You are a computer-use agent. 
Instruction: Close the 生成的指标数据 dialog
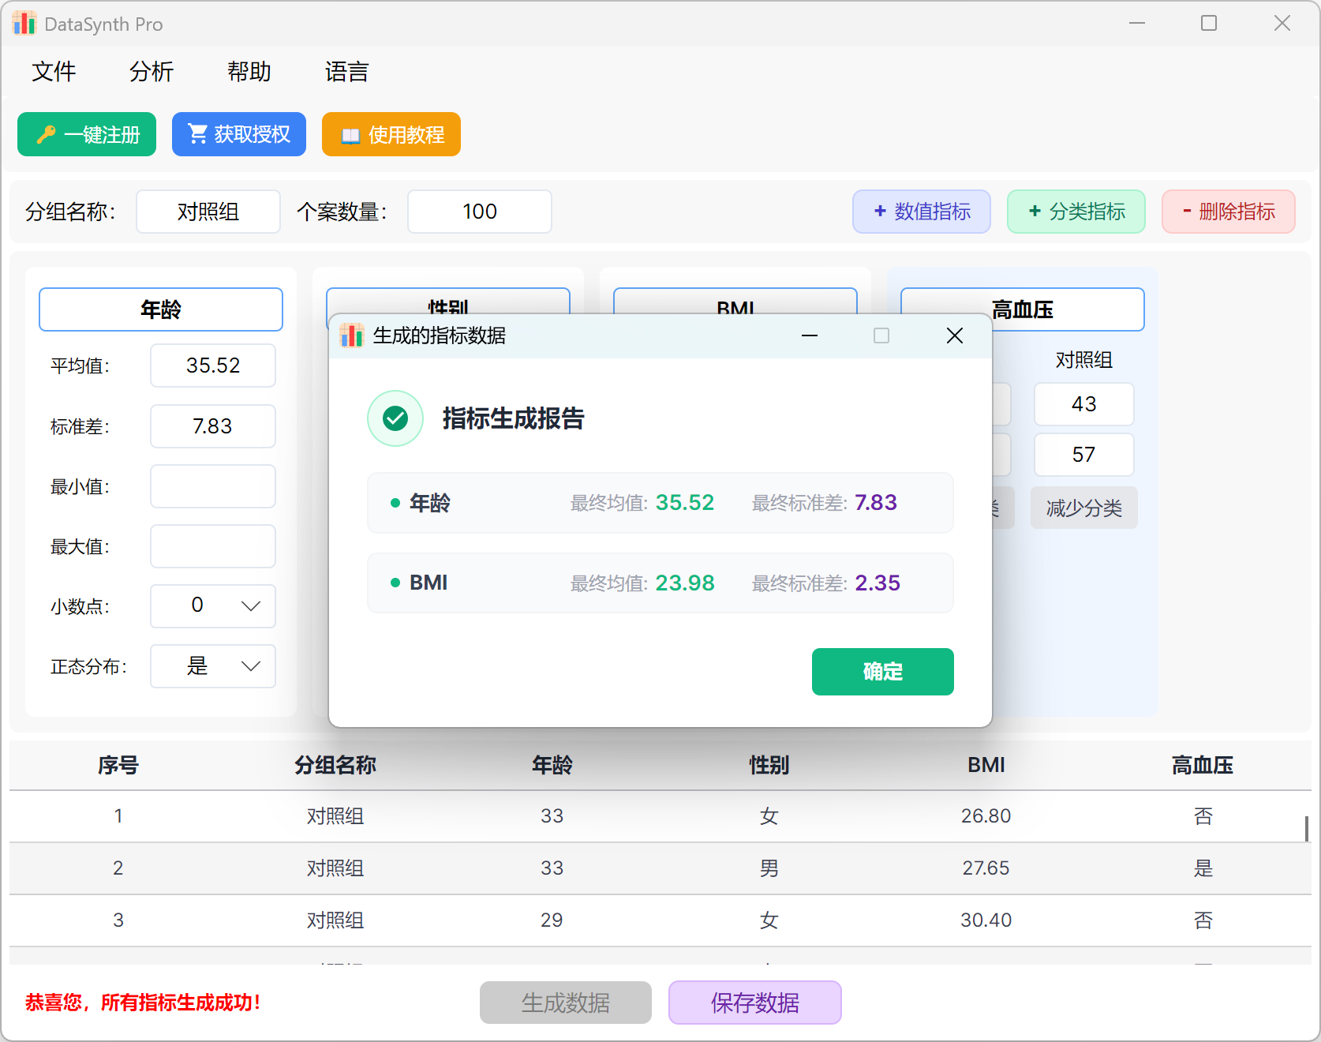(x=954, y=335)
